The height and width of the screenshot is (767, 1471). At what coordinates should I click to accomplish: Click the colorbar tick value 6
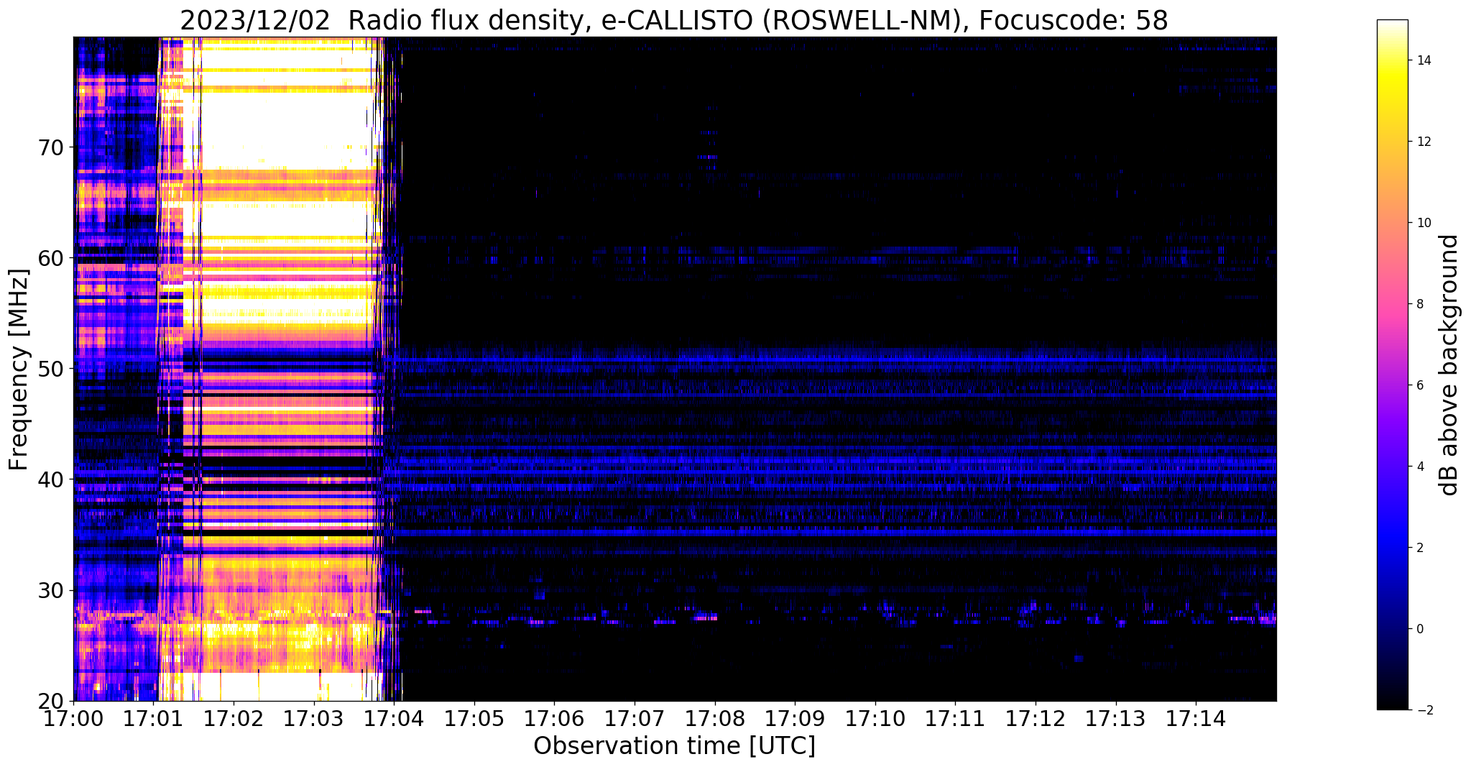tap(1419, 385)
